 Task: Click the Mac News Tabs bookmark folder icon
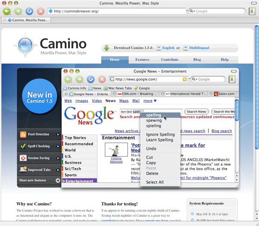106,88
